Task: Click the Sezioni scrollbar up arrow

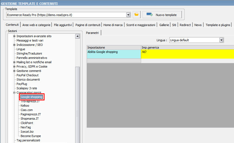Action: click(x=77, y=36)
